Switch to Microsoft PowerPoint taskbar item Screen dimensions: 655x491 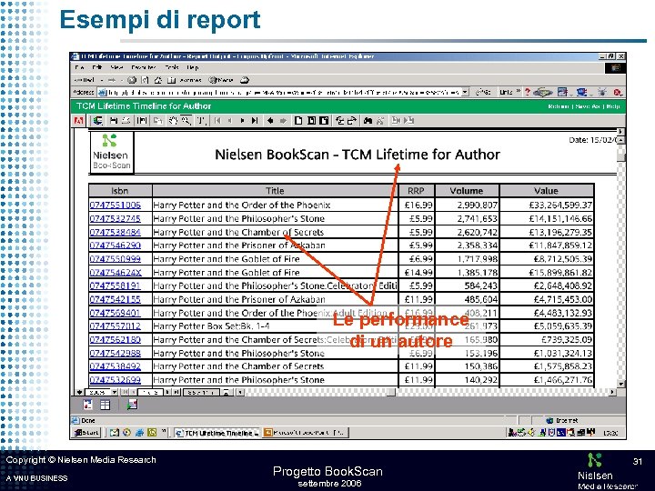[x=306, y=433]
